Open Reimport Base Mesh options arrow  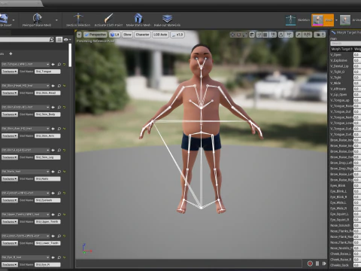[56, 20]
